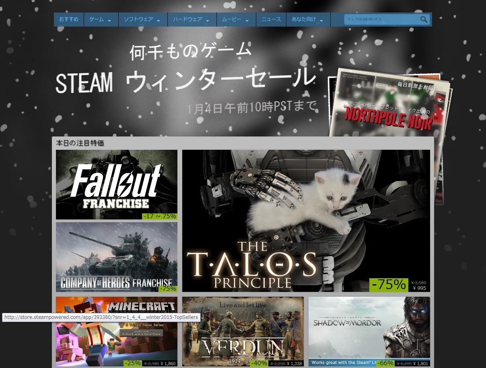Click the STEAM ウィンターセール banner title
Image resolution: width=486 pixels, height=368 pixels.
point(185,81)
